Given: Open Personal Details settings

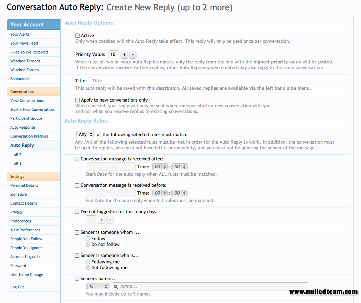Looking at the screenshot, I should (x=24, y=185).
